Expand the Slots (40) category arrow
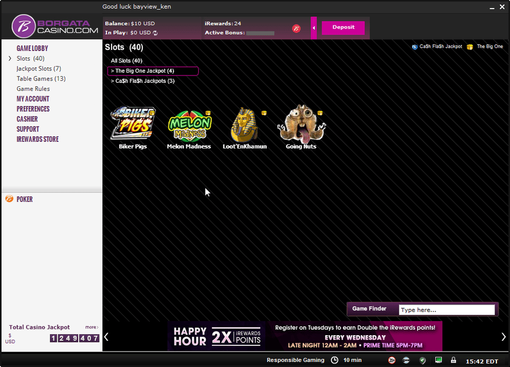The width and height of the screenshot is (510, 367). [10, 58]
